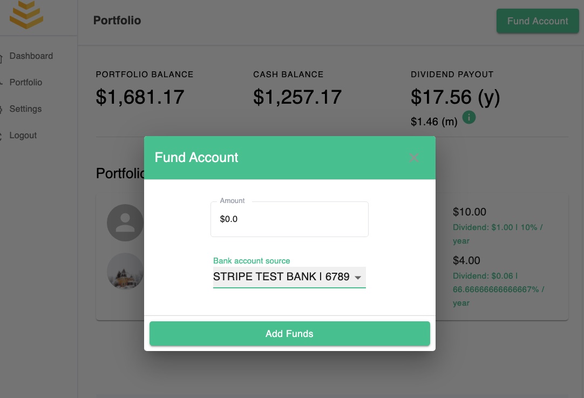Go to Dashboard in sidebar

pyautogui.click(x=31, y=56)
